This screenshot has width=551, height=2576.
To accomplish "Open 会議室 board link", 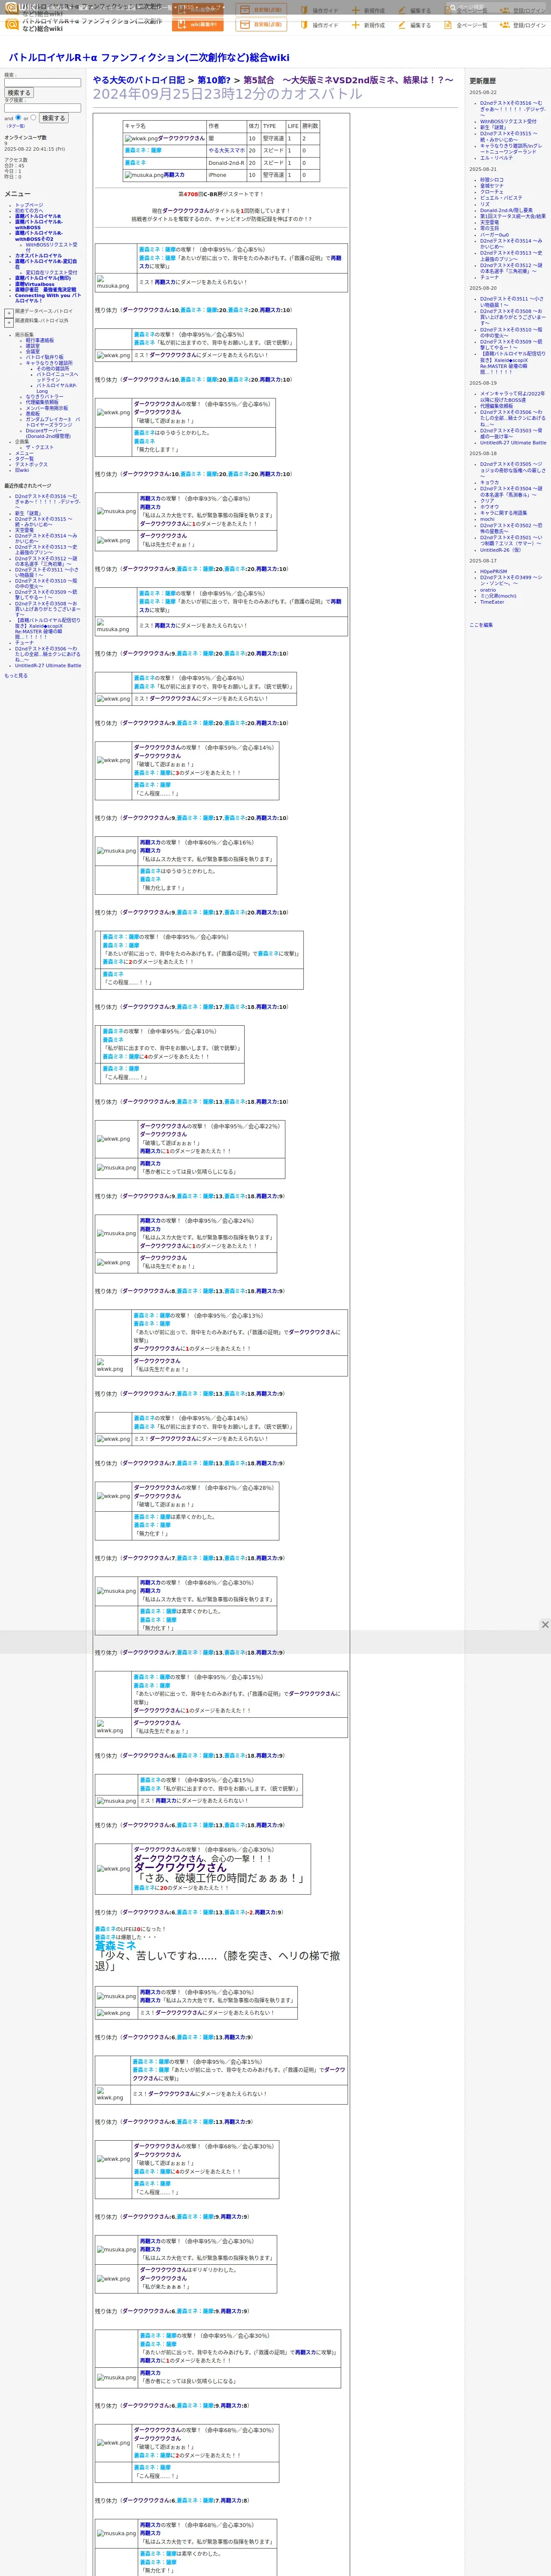I will tap(33, 351).
